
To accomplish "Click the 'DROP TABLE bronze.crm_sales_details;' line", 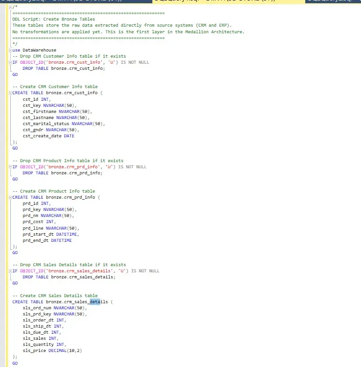I will pyautogui.click(x=69, y=277).
